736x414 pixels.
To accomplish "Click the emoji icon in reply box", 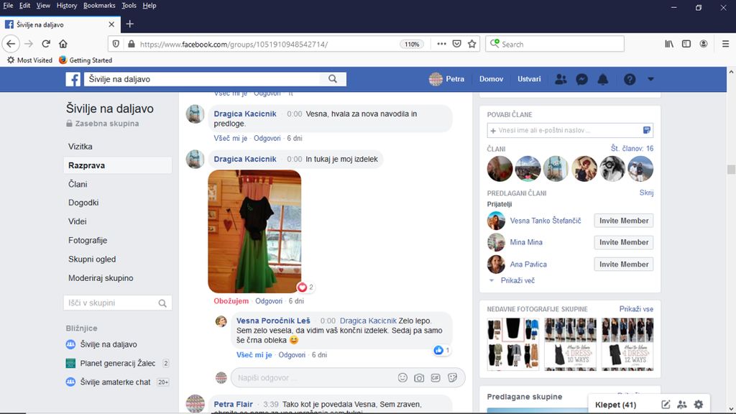I will point(402,377).
